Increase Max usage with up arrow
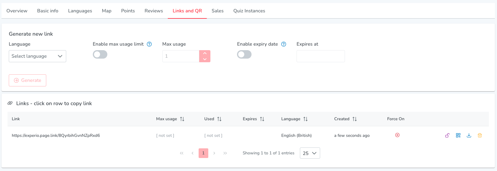This screenshot has height=171, width=497. [205, 53]
